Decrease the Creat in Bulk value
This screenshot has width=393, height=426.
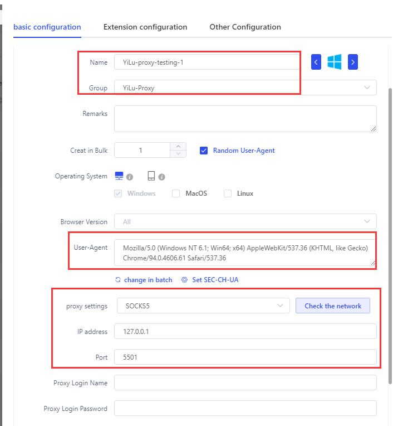[x=178, y=154]
